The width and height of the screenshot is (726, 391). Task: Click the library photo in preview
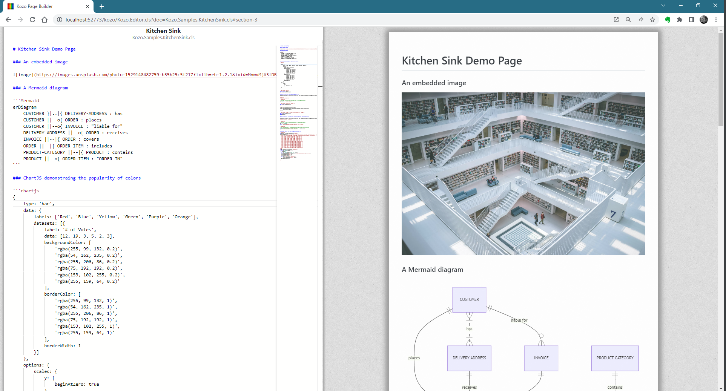point(523,173)
